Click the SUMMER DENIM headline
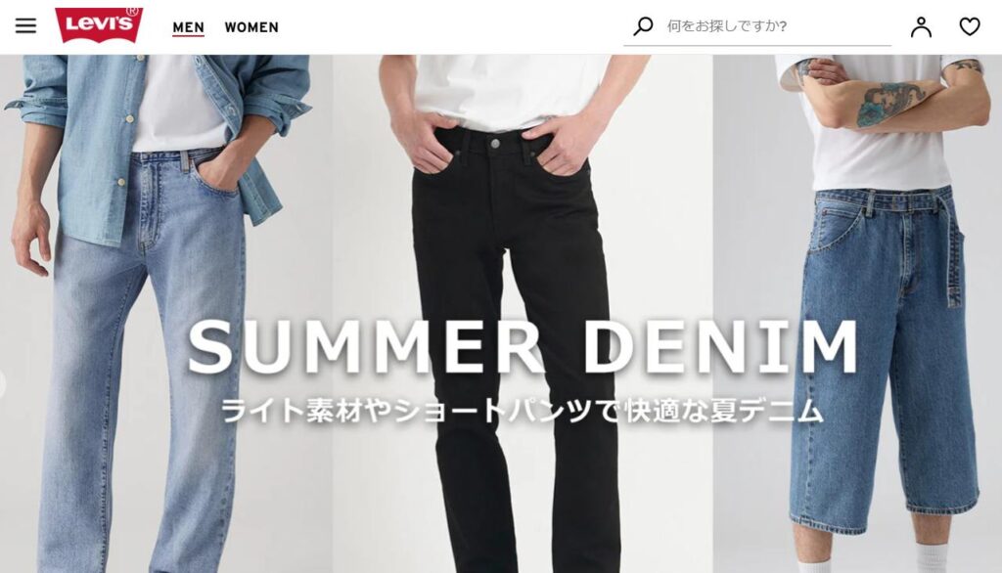1002x573 pixels. point(523,347)
